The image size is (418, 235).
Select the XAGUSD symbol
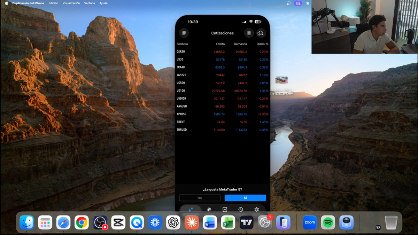(181, 106)
